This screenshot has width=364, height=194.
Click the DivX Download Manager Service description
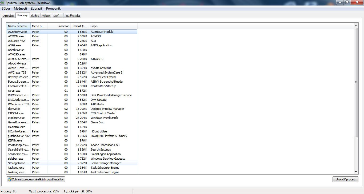111,95
